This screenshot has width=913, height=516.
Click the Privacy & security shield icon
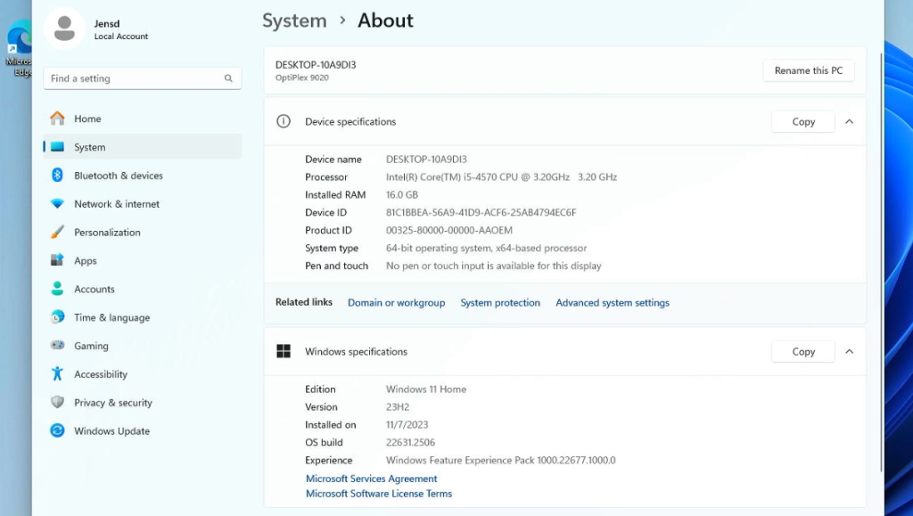point(57,402)
